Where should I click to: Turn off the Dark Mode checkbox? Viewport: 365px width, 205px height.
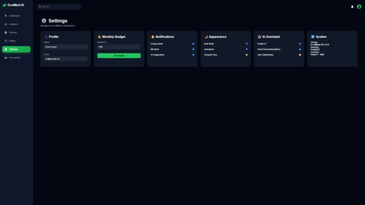tap(247, 44)
